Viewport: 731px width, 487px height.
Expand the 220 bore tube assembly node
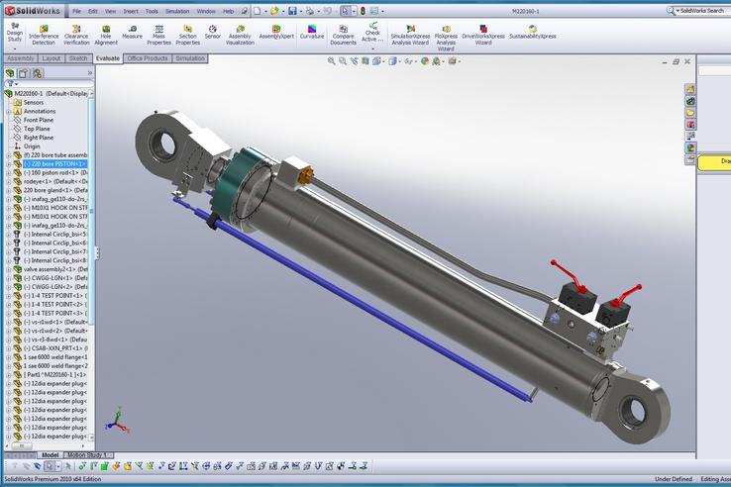point(8,155)
